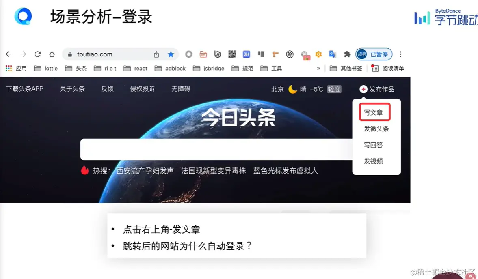Open the 应用 apps grid shortcut
The height and width of the screenshot is (279, 478).
[x=16, y=69]
